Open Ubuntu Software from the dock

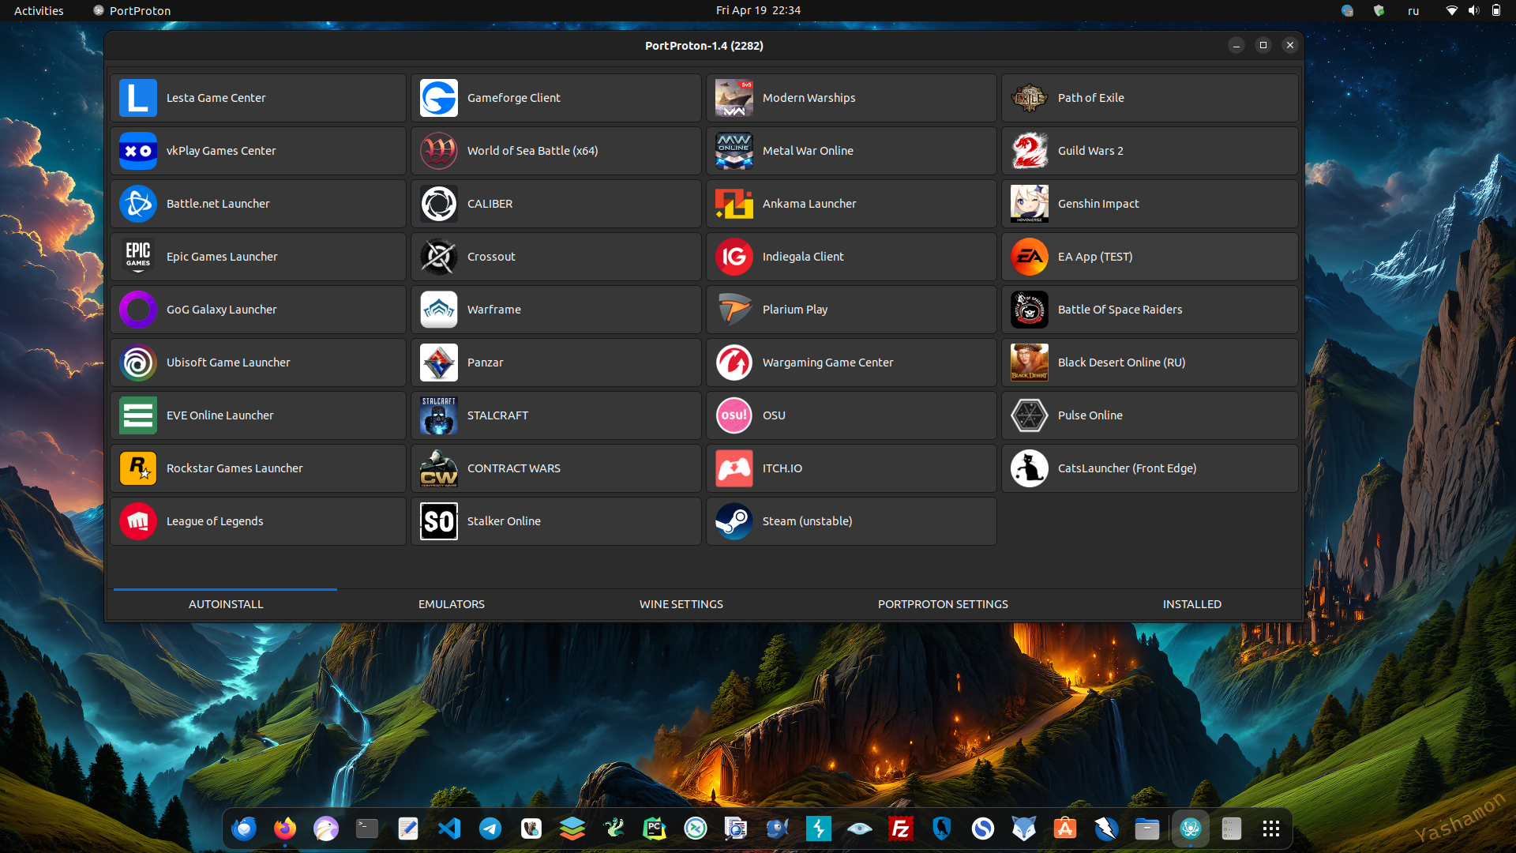(x=1065, y=829)
